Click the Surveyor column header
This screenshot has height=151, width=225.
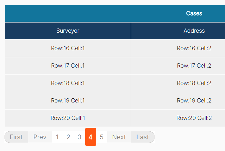68,31
